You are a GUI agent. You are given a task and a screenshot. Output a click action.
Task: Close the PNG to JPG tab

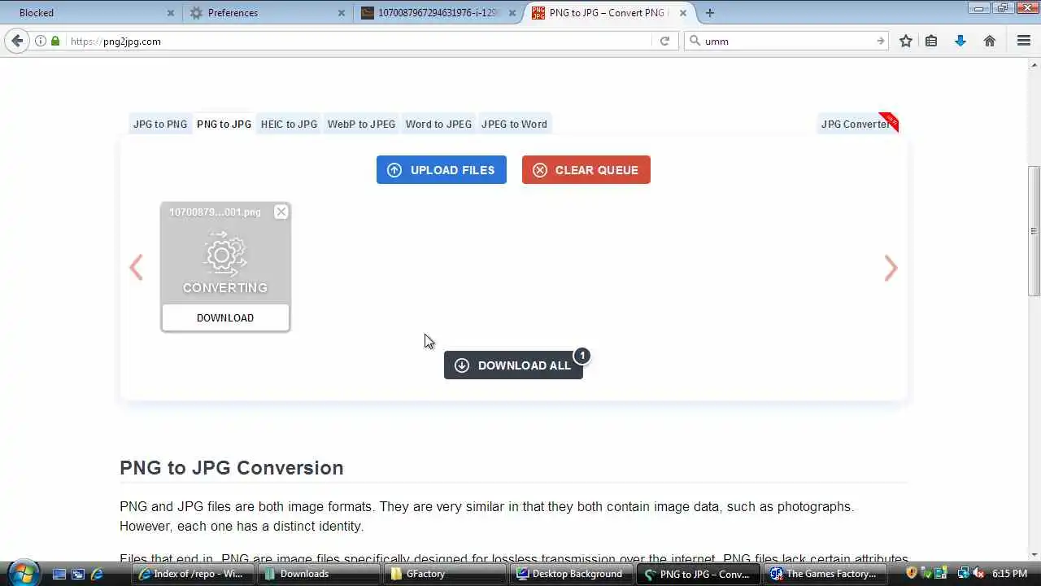[x=683, y=13]
